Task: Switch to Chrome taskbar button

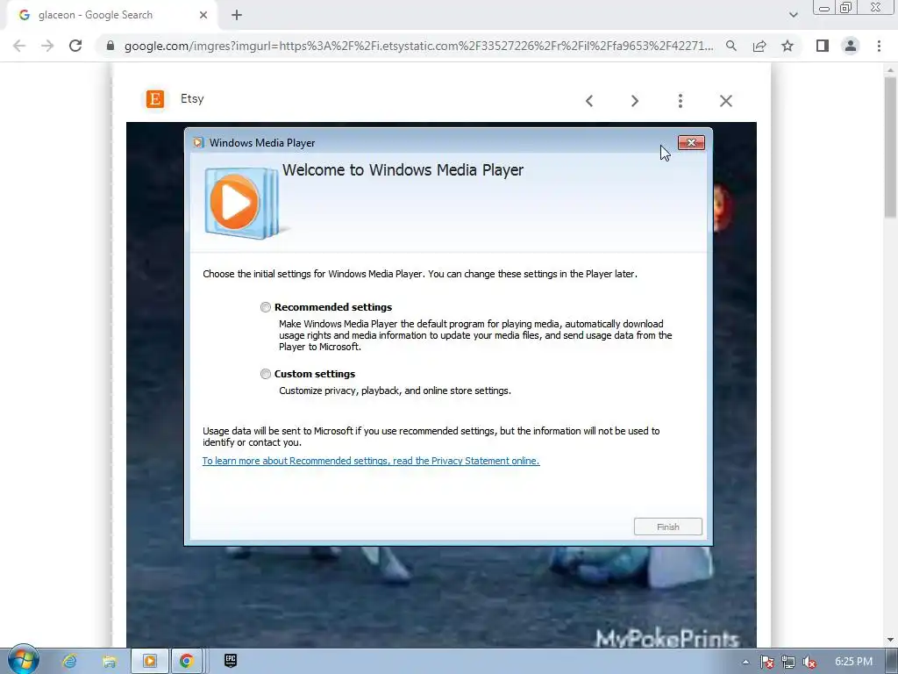Action: (x=187, y=662)
